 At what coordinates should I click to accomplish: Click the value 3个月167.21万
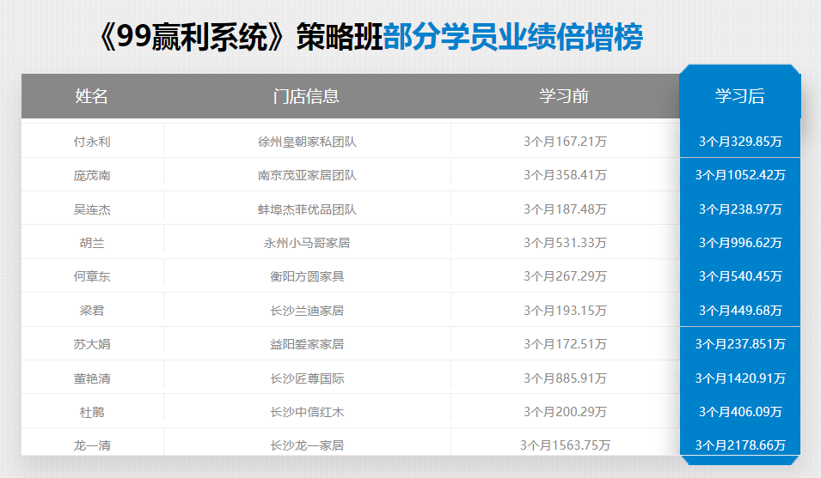(x=565, y=142)
